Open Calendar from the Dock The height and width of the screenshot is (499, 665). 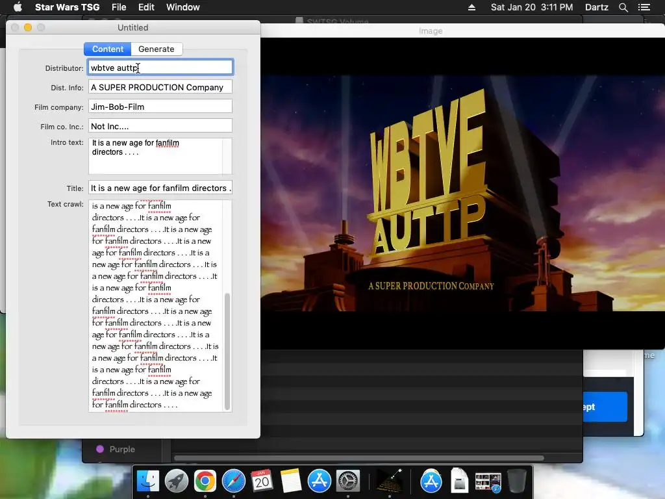[x=262, y=481]
